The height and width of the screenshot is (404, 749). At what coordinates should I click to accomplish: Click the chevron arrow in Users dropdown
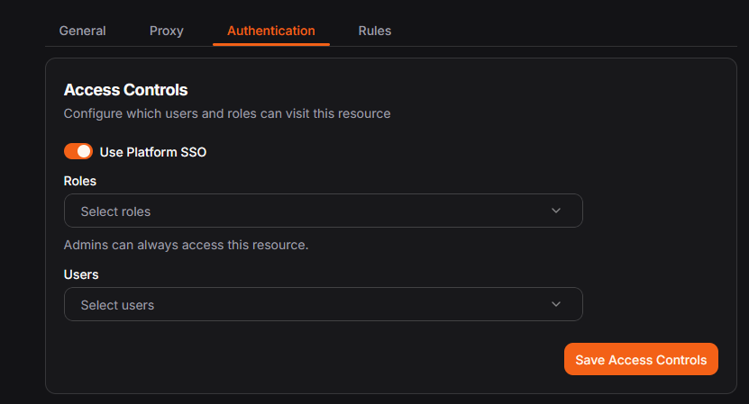(x=556, y=304)
